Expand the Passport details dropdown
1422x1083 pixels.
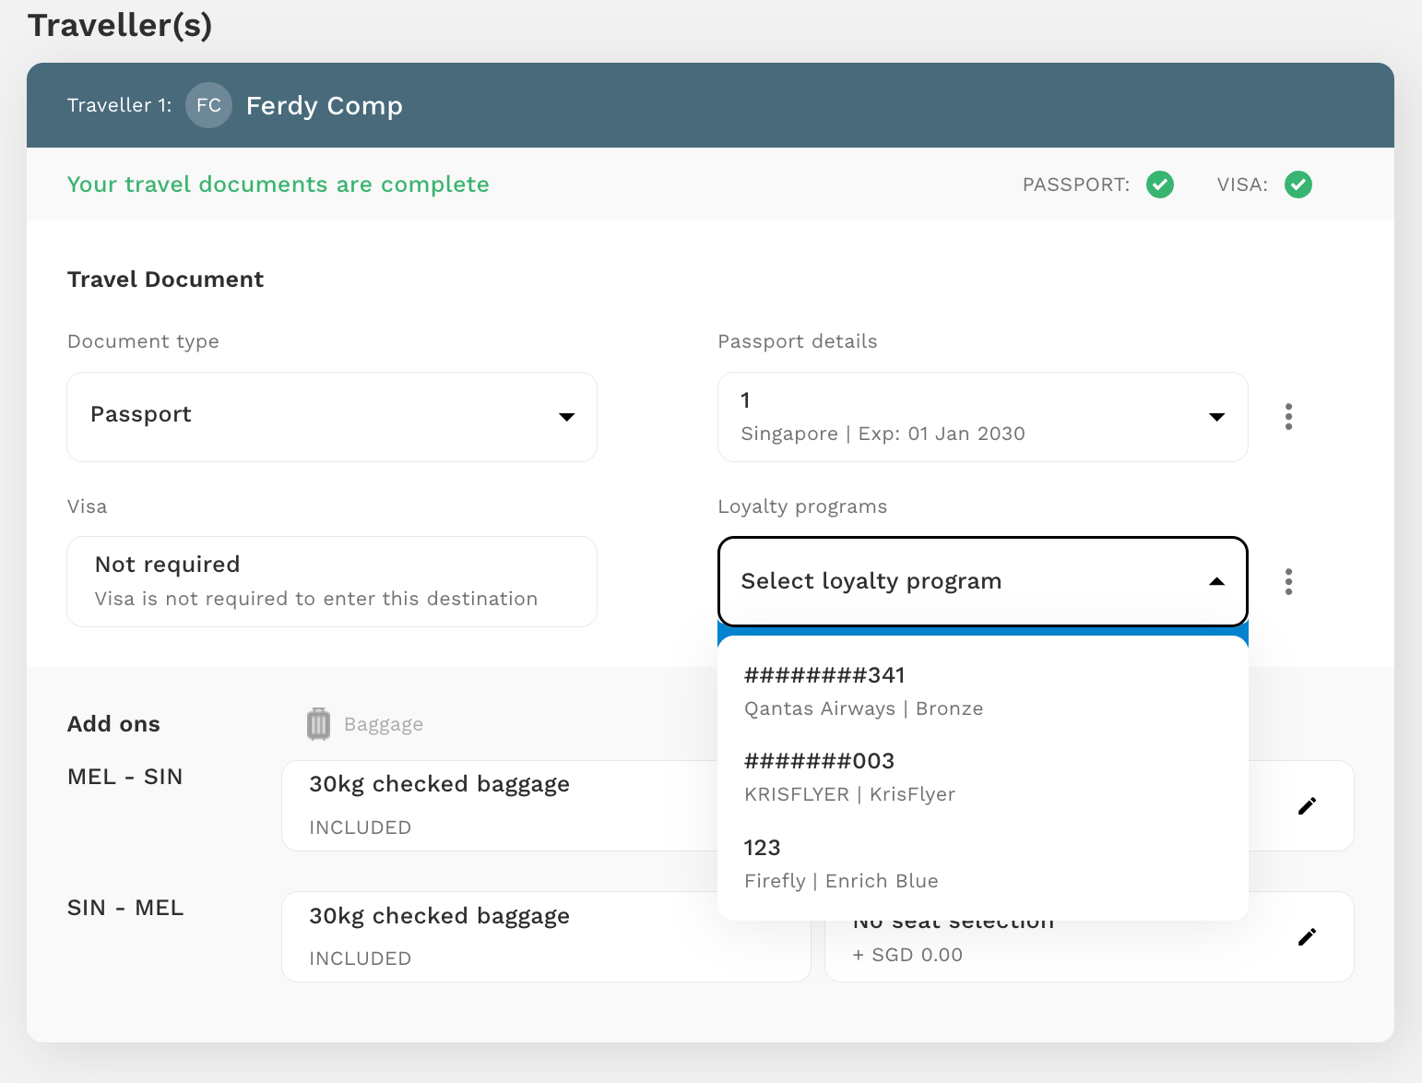(983, 417)
